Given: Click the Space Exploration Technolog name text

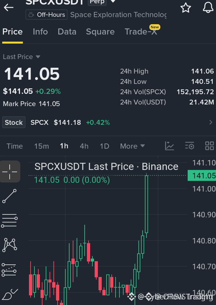Looking at the screenshot, I should coord(118,15).
